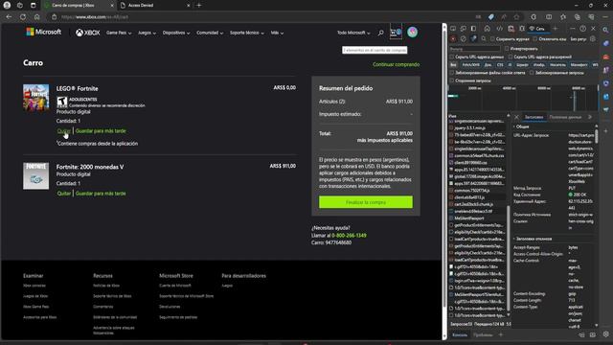Expand the Dispositivos menu
This screenshot has height=345, width=613.
176,33
